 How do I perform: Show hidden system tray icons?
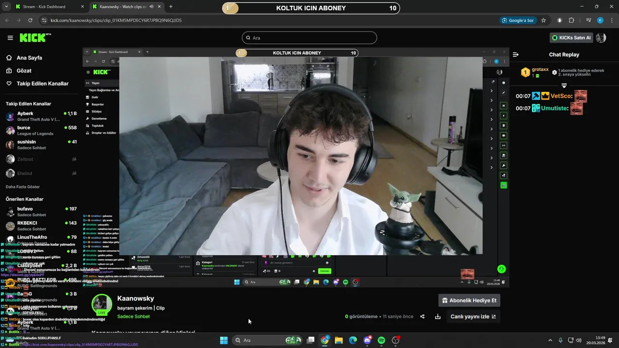pos(550,340)
